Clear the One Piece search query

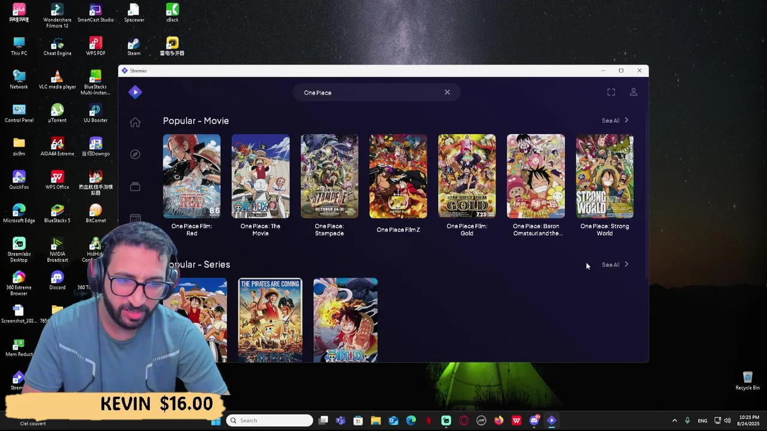[x=447, y=92]
